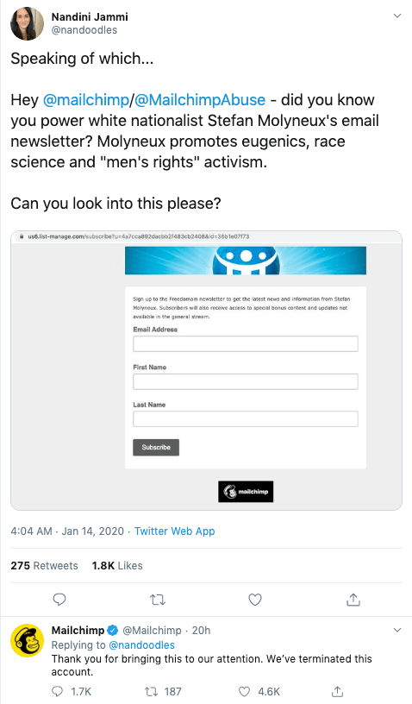Open the @nandoodles replying-to link

(141, 645)
